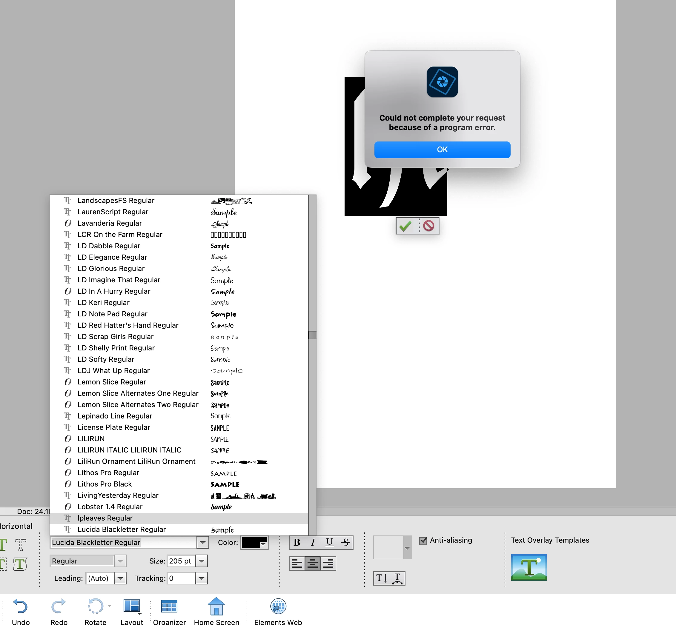676x625 pixels.
Task: Click OK in the error dialog
Action: click(442, 150)
